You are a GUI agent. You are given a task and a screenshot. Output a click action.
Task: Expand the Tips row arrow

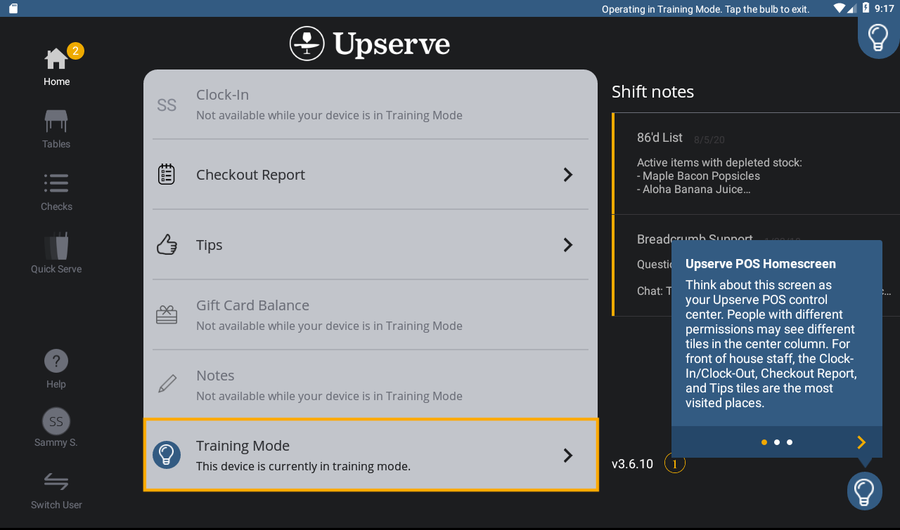pyautogui.click(x=568, y=245)
